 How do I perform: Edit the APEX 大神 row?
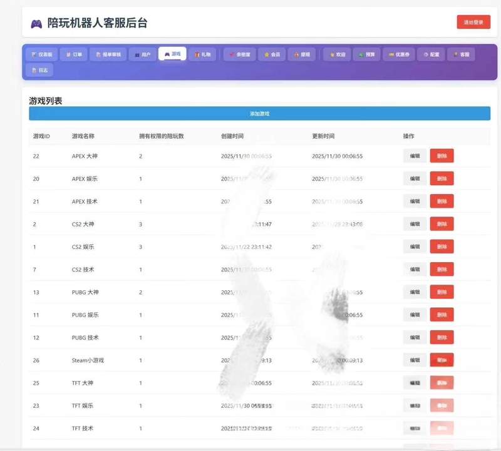click(415, 156)
